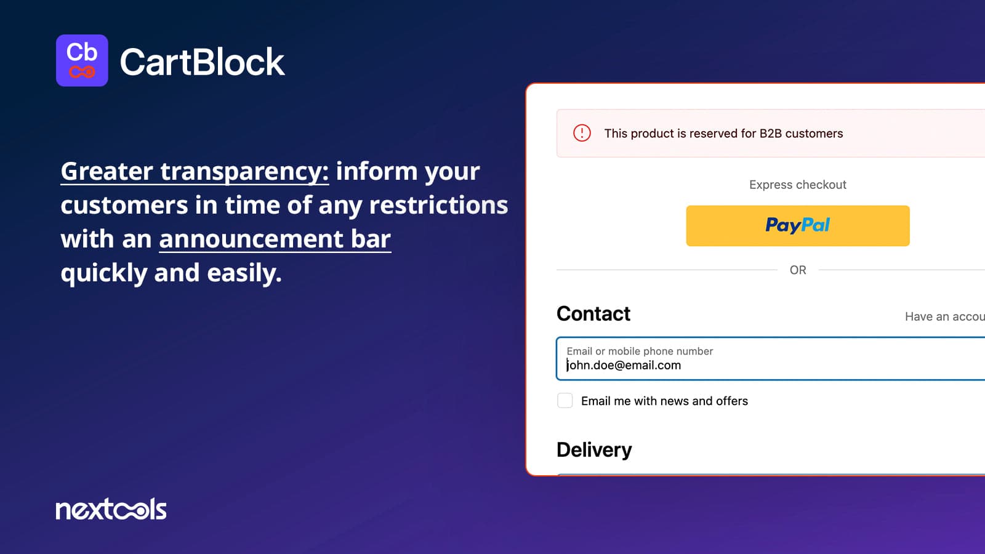Click the Delivery section heading
This screenshot has width=985, height=554.
click(594, 450)
